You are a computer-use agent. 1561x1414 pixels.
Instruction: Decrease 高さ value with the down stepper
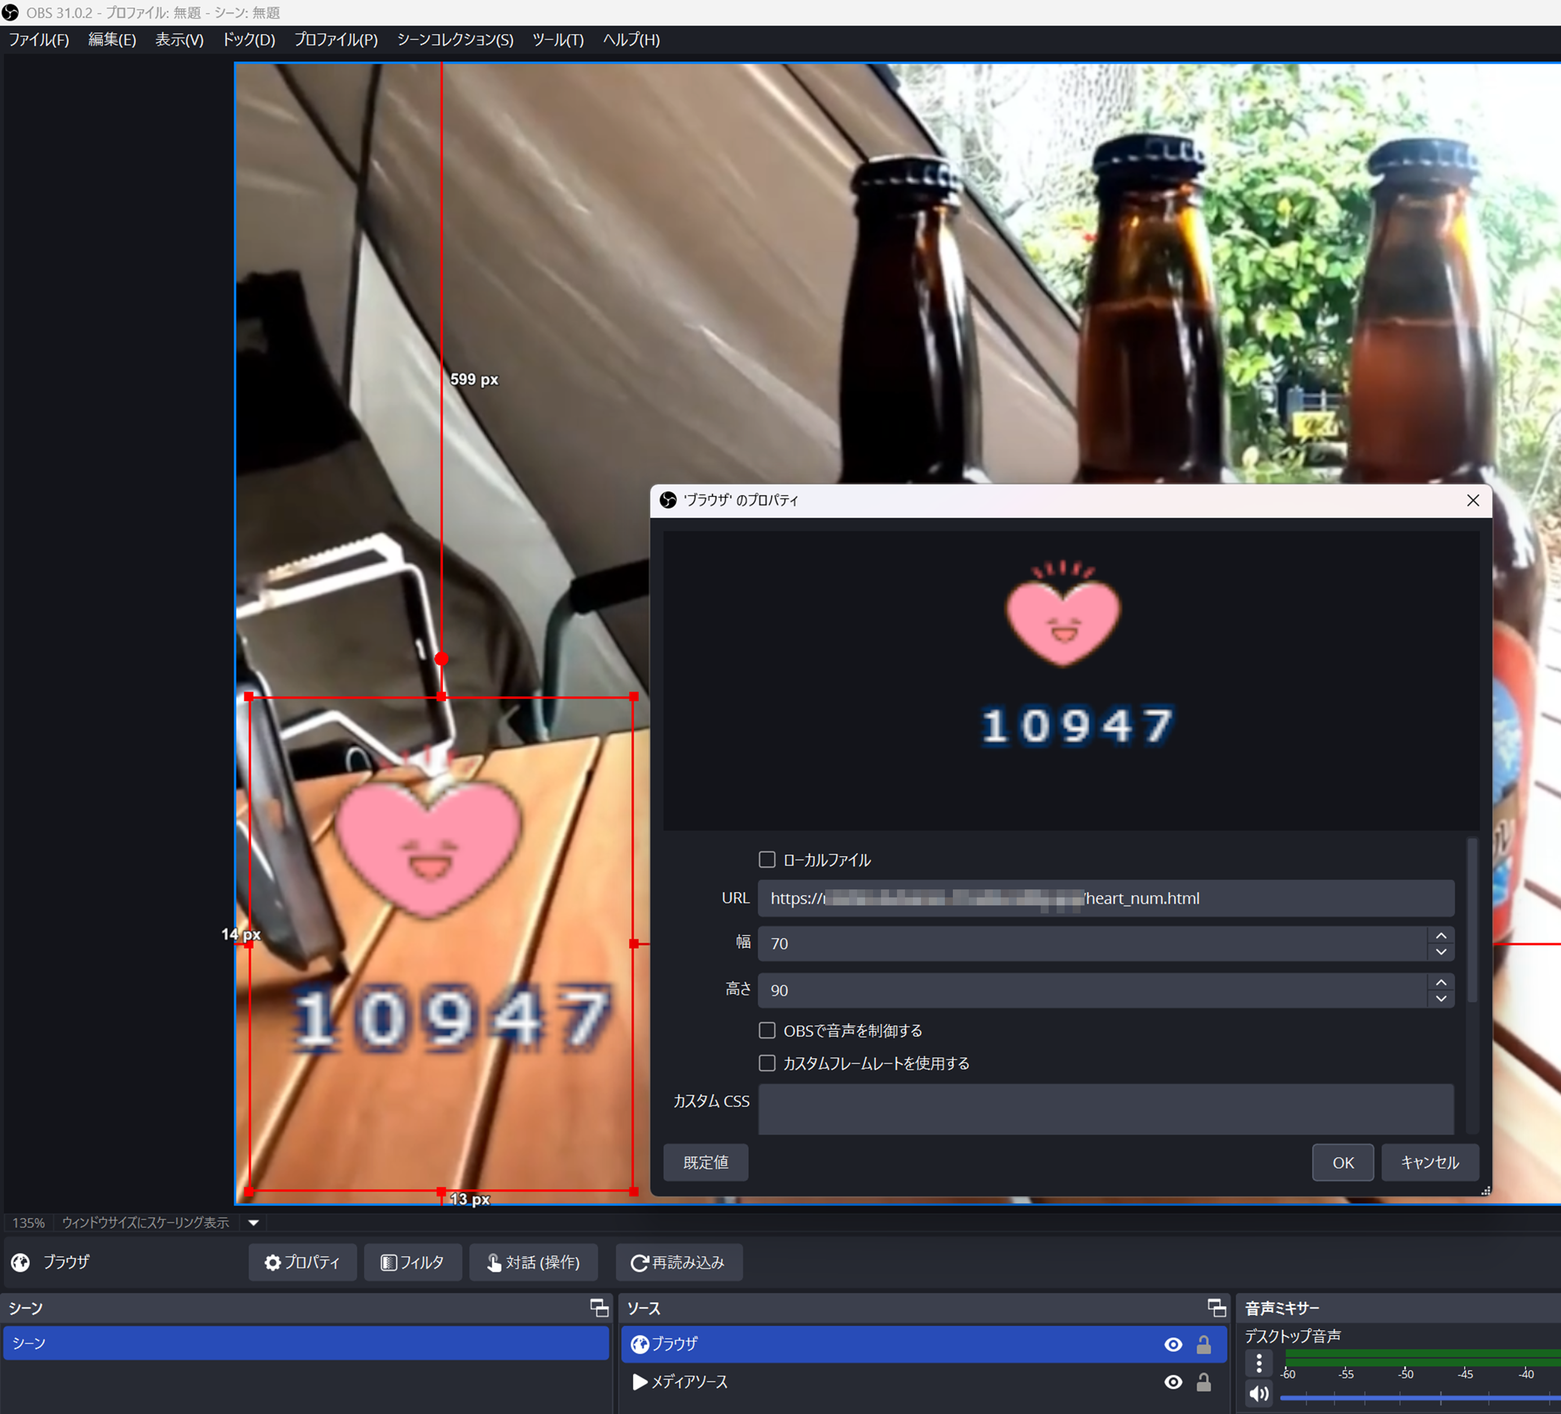click(1442, 999)
